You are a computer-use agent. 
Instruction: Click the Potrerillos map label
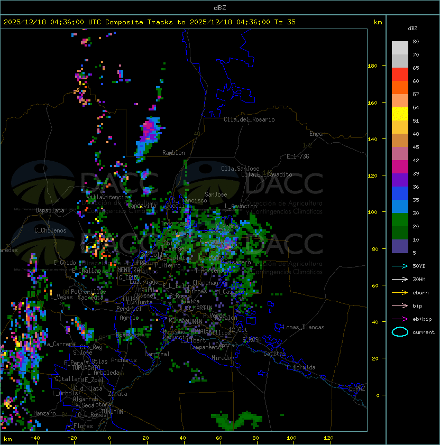(88, 292)
